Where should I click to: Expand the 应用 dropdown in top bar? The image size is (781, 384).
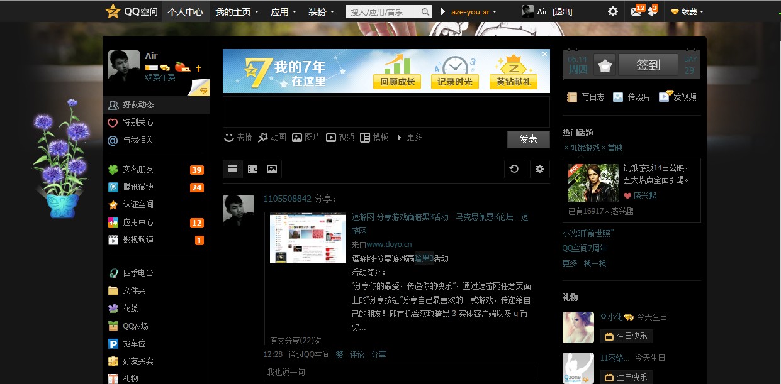coord(283,11)
